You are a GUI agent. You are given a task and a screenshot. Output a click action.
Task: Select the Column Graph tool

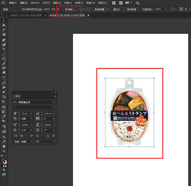(4, 131)
